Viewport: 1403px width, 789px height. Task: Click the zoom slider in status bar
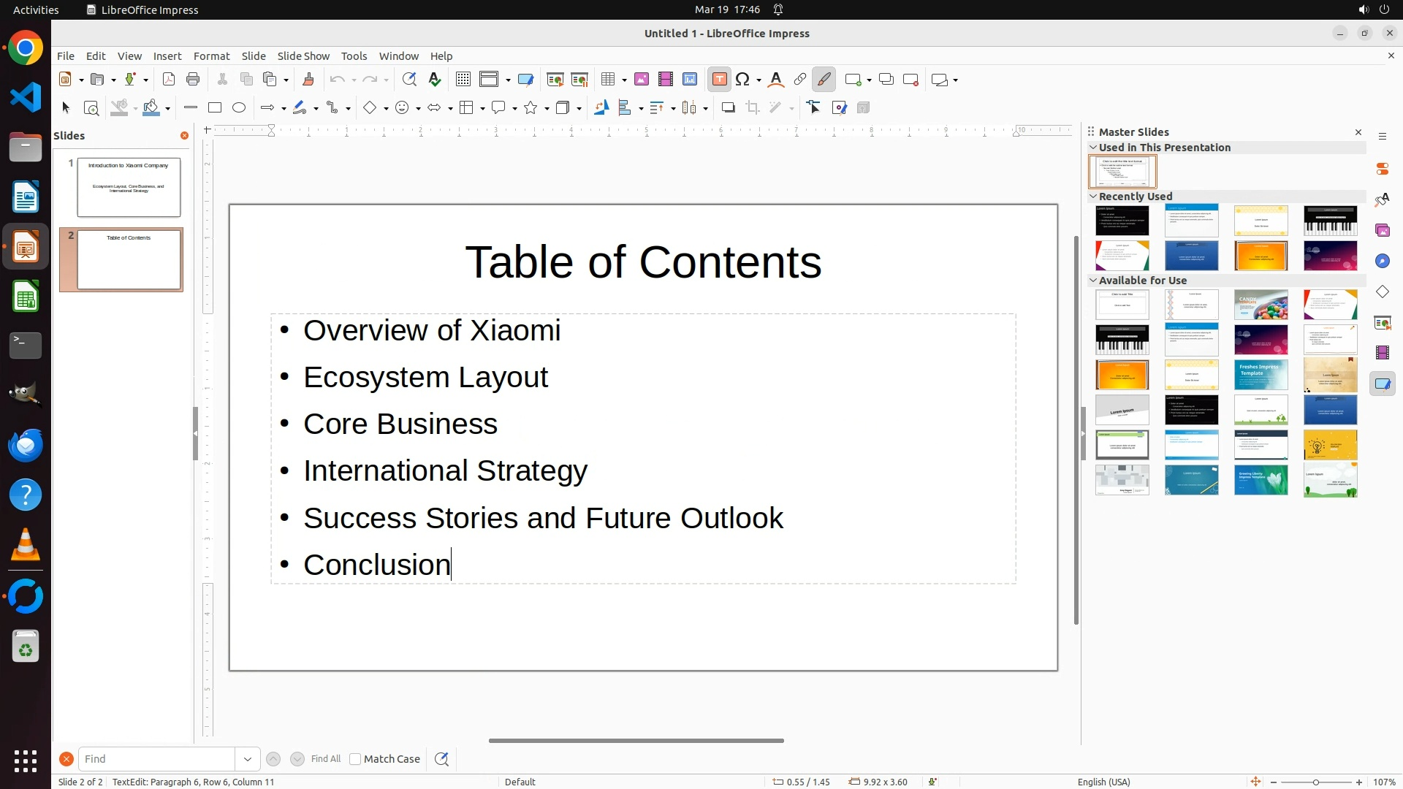1316,782
